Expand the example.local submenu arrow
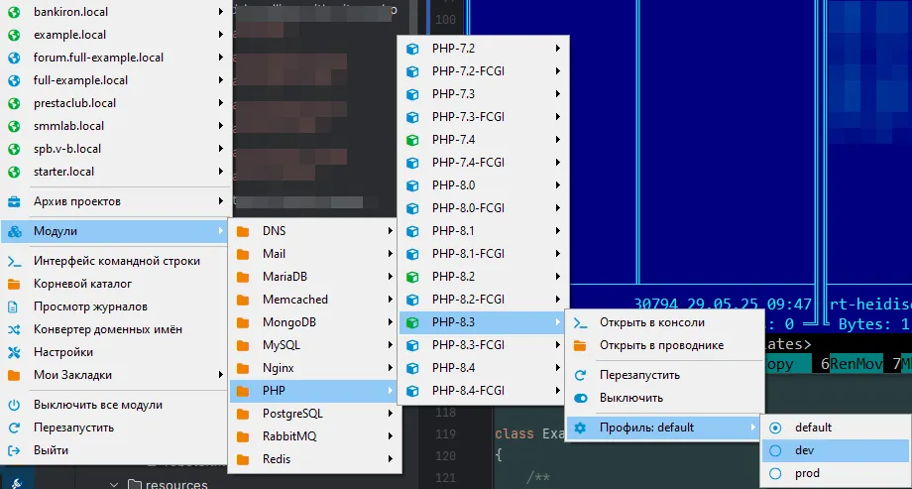912x489 pixels. point(221,35)
